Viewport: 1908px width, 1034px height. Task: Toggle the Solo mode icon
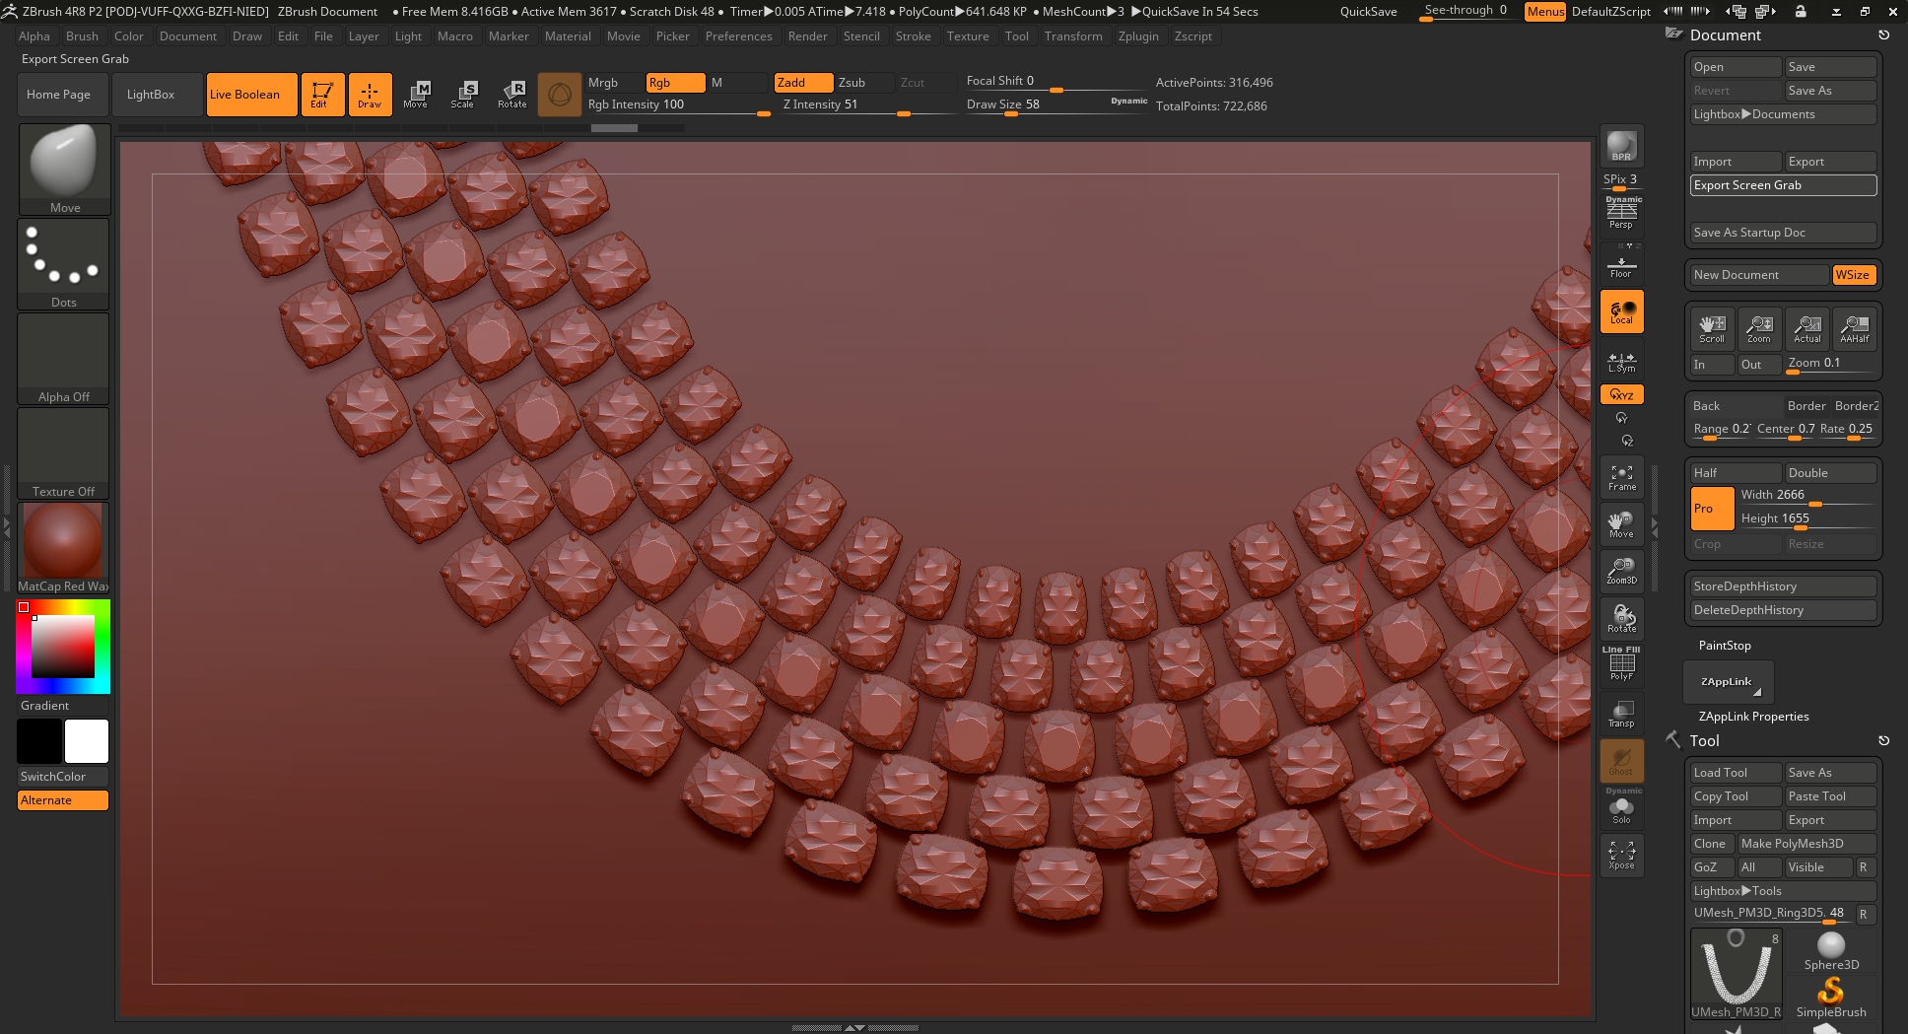(1621, 808)
